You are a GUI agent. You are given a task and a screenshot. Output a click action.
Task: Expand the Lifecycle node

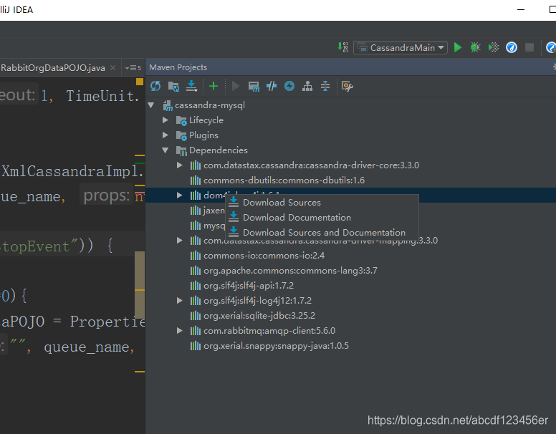point(166,120)
